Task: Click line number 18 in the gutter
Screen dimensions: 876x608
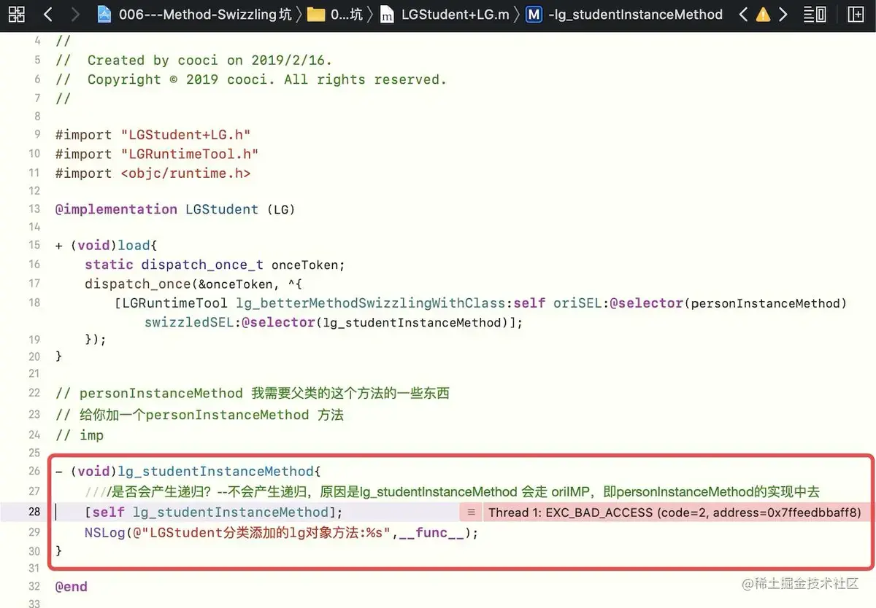Action: pos(34,303)
